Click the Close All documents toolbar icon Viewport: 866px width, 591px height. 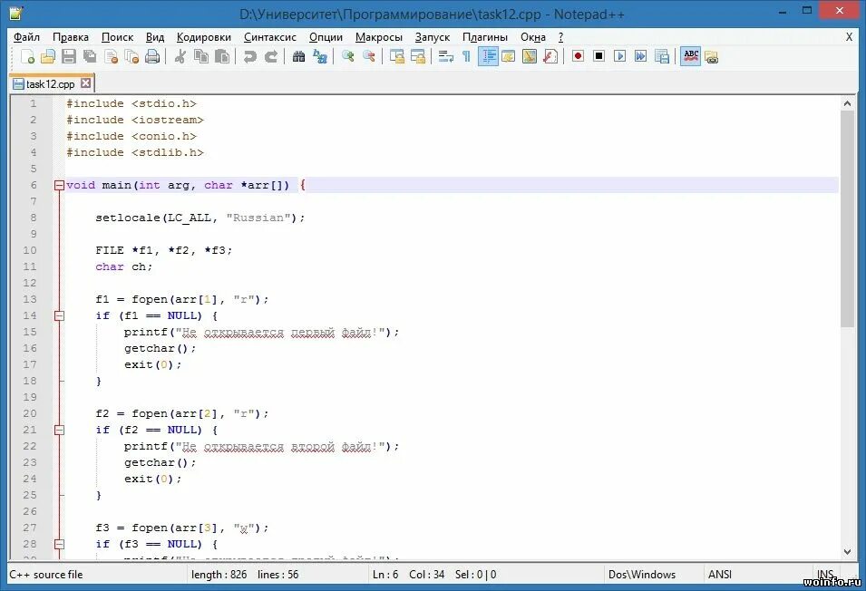click(x=131, y=56)
